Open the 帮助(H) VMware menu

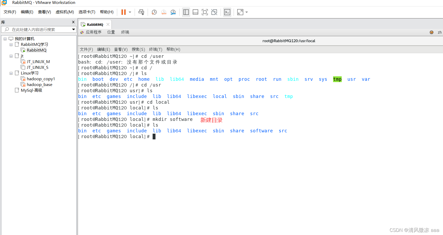coord(107,12)
